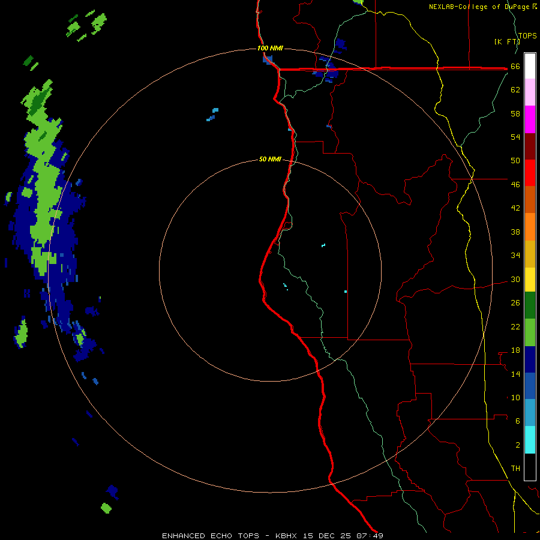Viewport: 540px width, 540px height.
Task: Click the 14 legend value
Action: (x=515, y=374)
